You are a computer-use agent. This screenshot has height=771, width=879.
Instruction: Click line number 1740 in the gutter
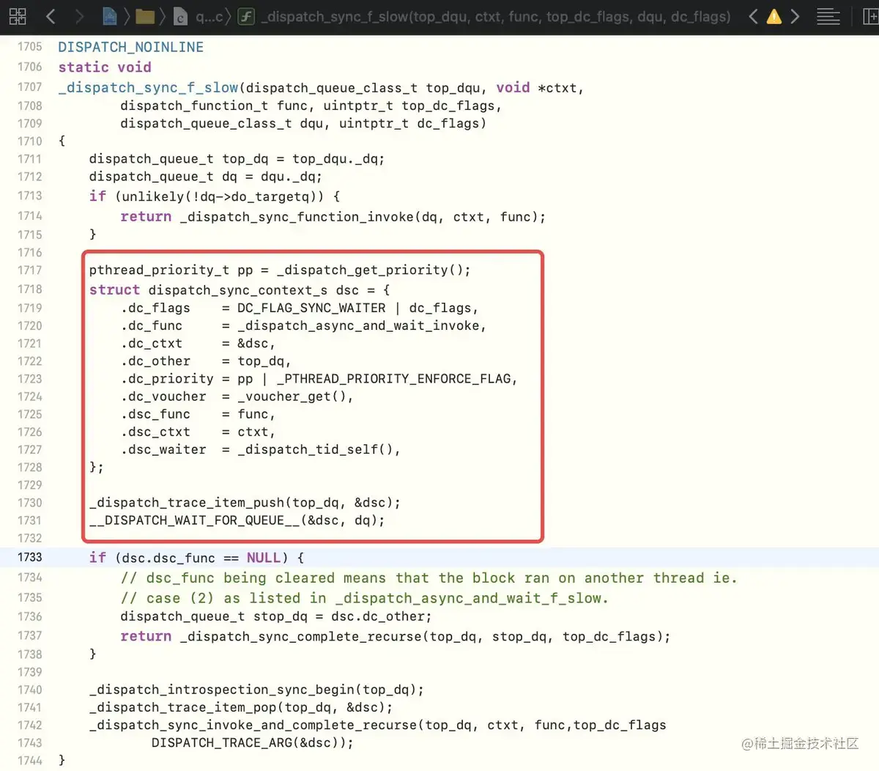click(x=30, y=690)
